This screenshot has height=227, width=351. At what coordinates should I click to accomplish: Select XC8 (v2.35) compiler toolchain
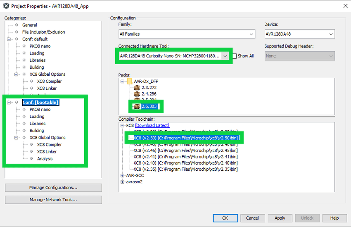185,170
